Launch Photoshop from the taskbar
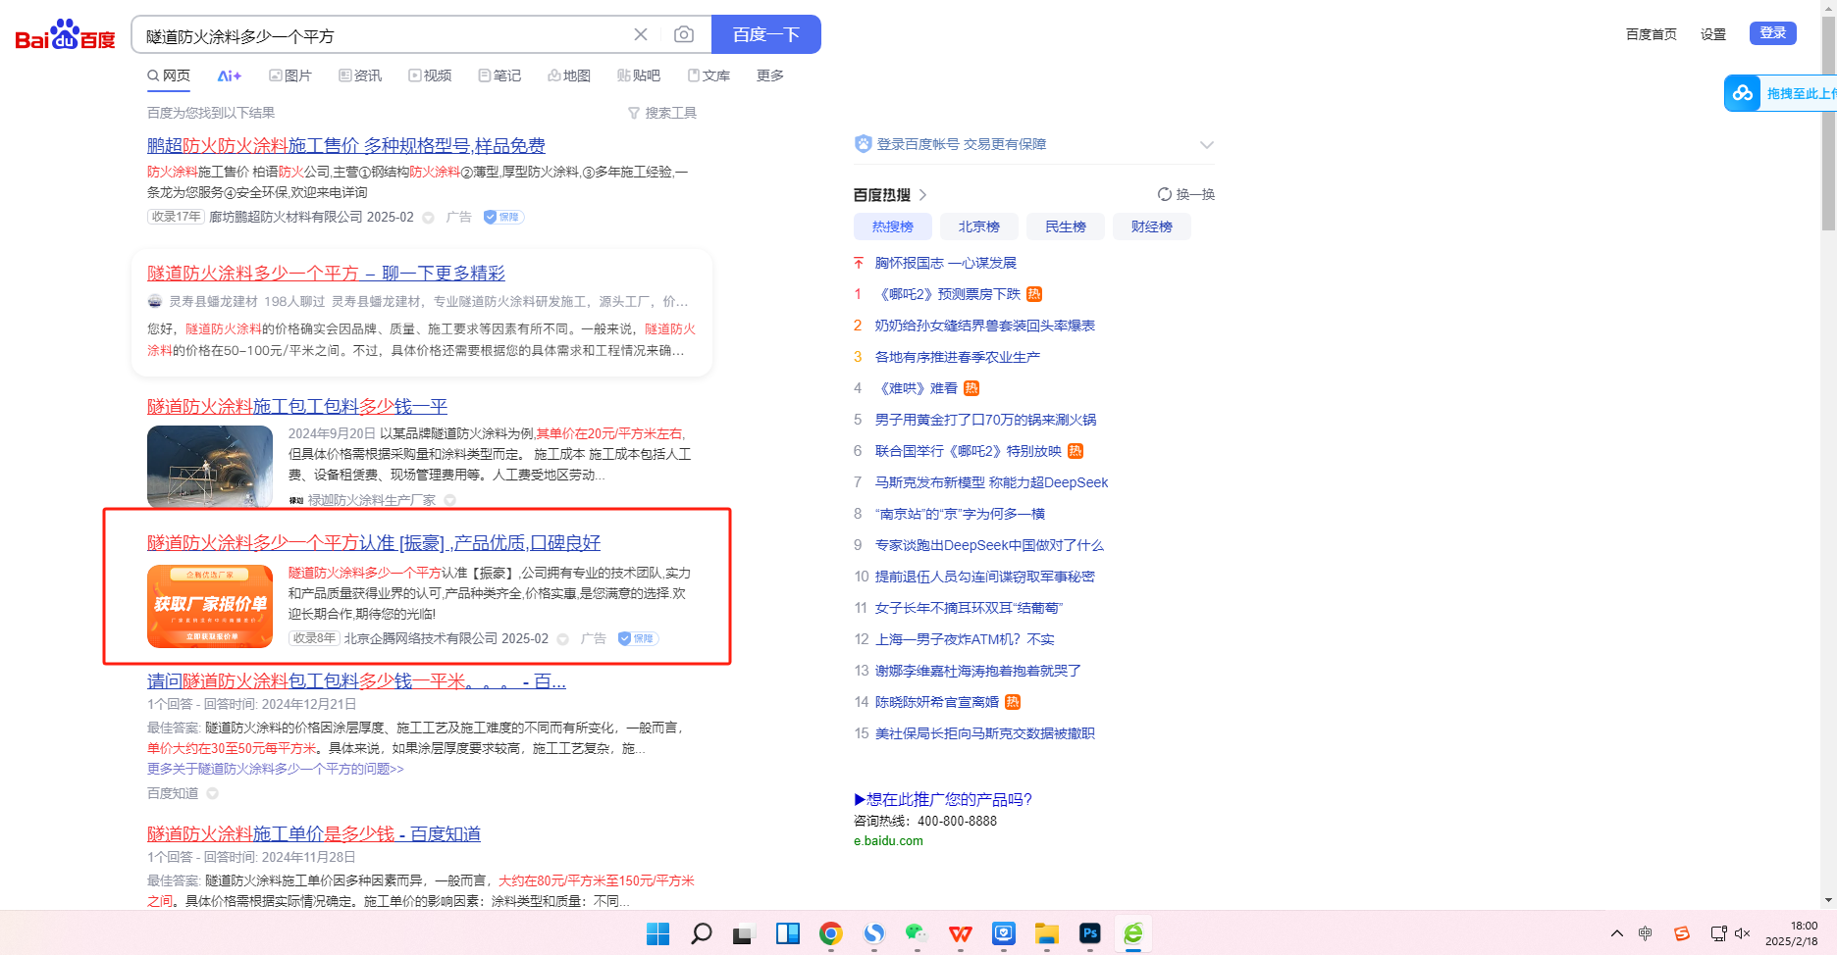 coord(1089,933)
